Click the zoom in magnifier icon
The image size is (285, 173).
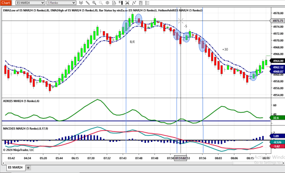pyautogui.click(x=94, y=3)
